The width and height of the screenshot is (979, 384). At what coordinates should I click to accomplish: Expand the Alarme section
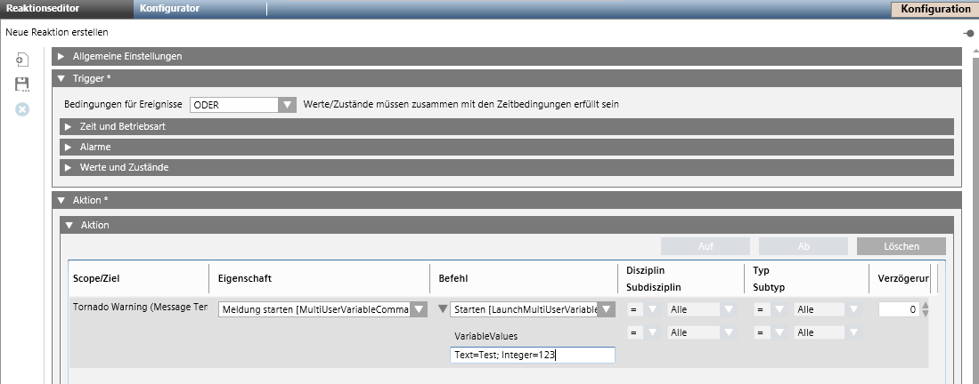68,147
